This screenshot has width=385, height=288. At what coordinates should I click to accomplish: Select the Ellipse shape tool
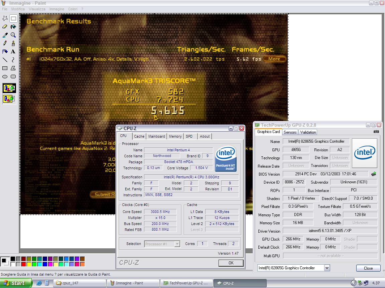(5, 76)
